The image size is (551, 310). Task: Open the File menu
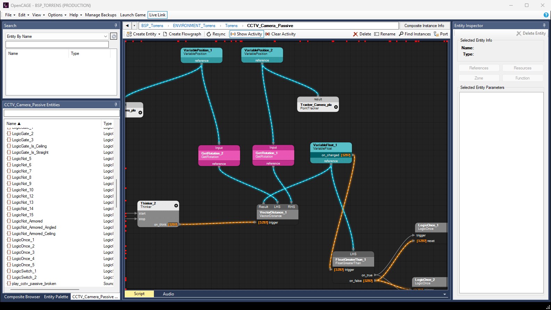tap(10, 15)
